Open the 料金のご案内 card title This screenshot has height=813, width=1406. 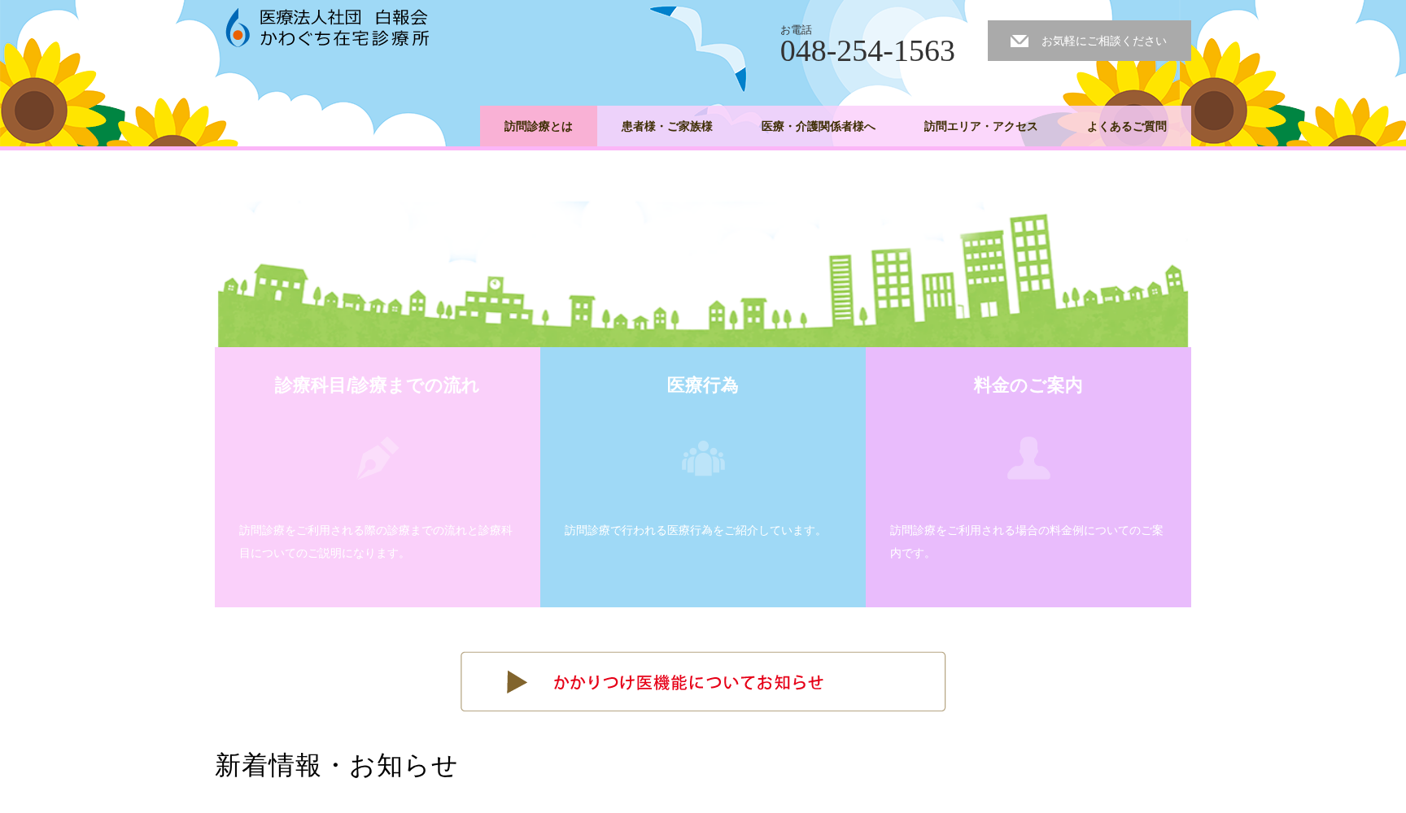pyautogui.click(x=1028, y=385)
